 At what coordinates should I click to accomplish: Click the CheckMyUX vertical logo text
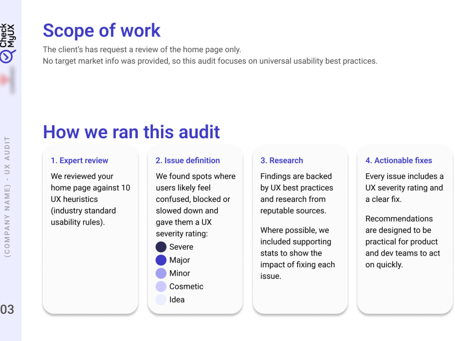point(7,35)
